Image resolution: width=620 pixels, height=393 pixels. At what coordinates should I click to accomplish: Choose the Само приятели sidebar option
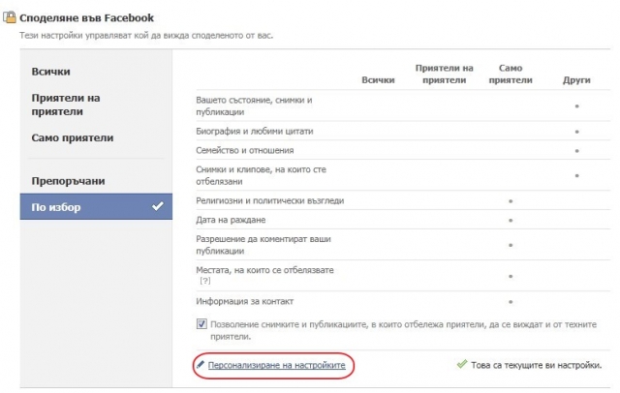pos(73,137)
